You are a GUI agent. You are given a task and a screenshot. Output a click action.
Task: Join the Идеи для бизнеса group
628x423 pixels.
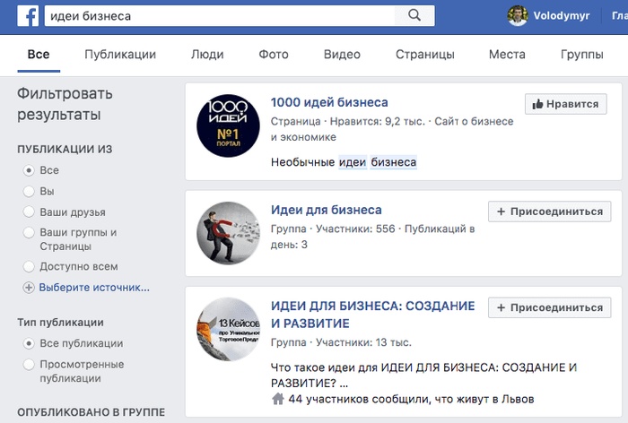point(549,211)
